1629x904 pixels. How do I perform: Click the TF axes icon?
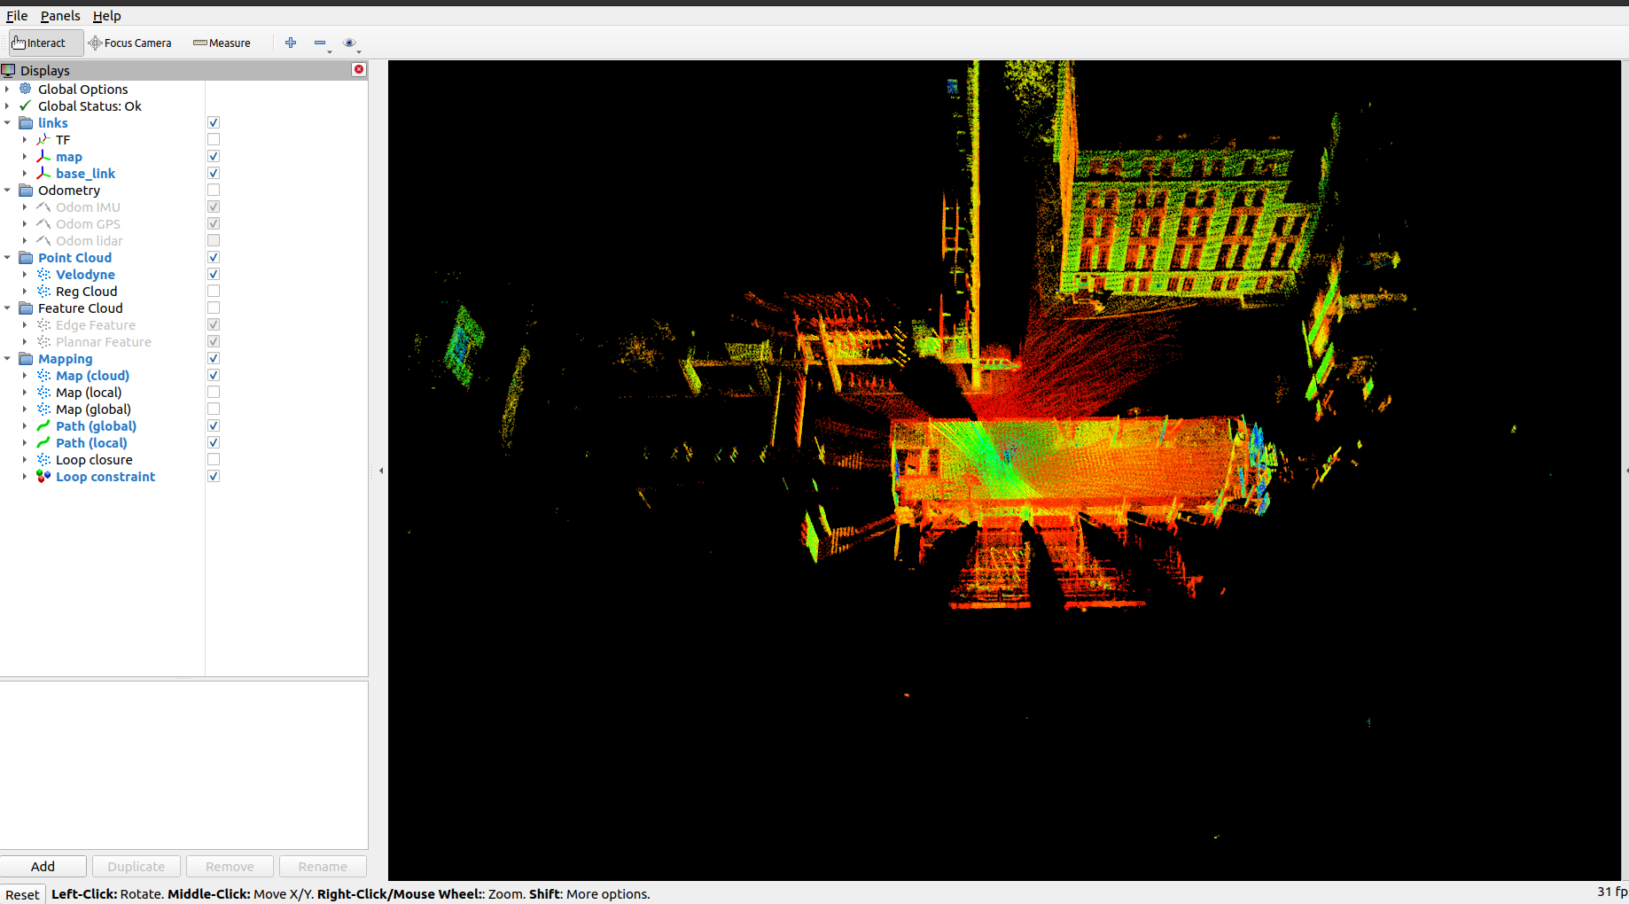click(x=43, y=139)
